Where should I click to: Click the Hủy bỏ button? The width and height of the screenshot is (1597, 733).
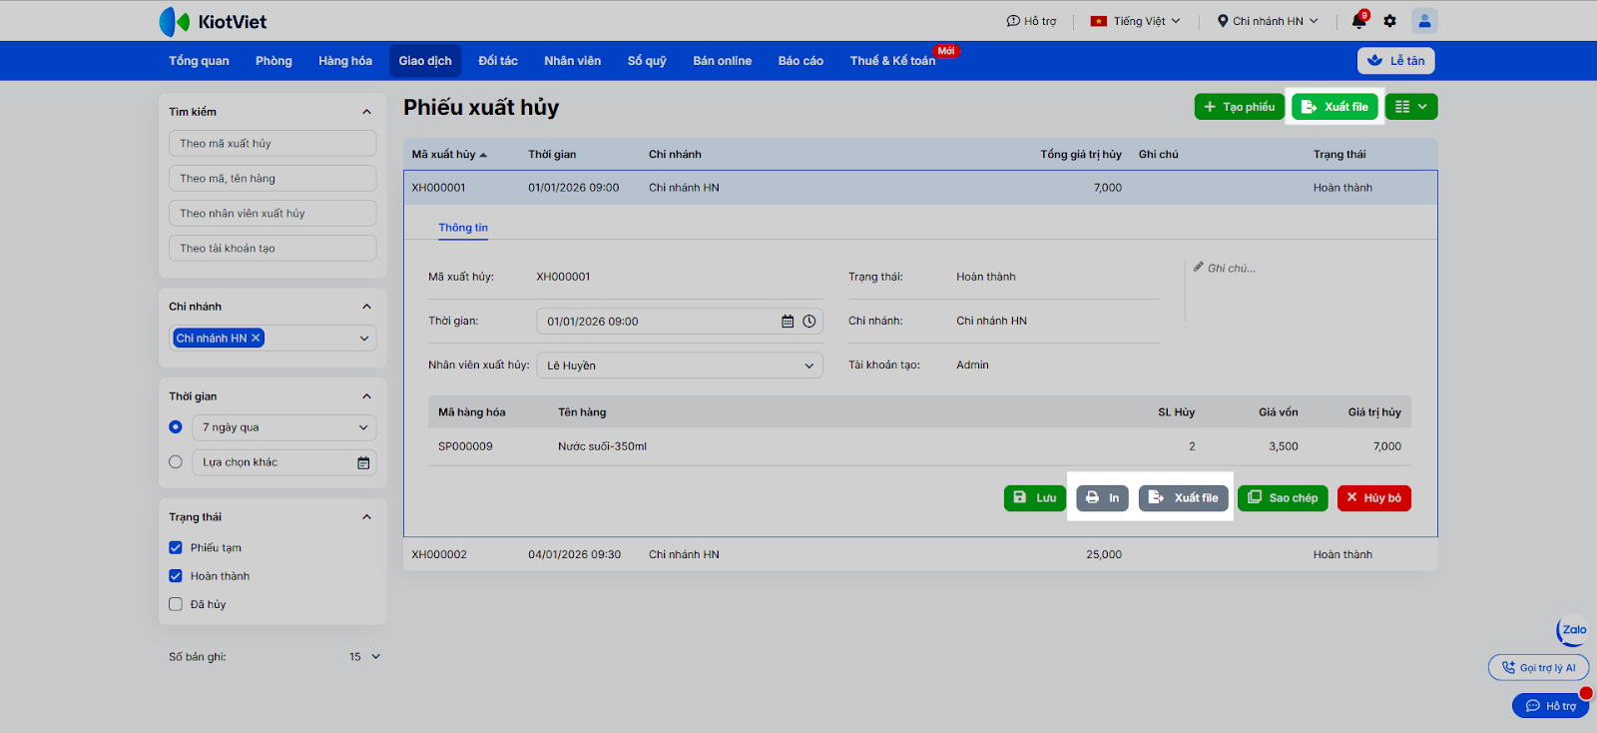pos(1374,497)
